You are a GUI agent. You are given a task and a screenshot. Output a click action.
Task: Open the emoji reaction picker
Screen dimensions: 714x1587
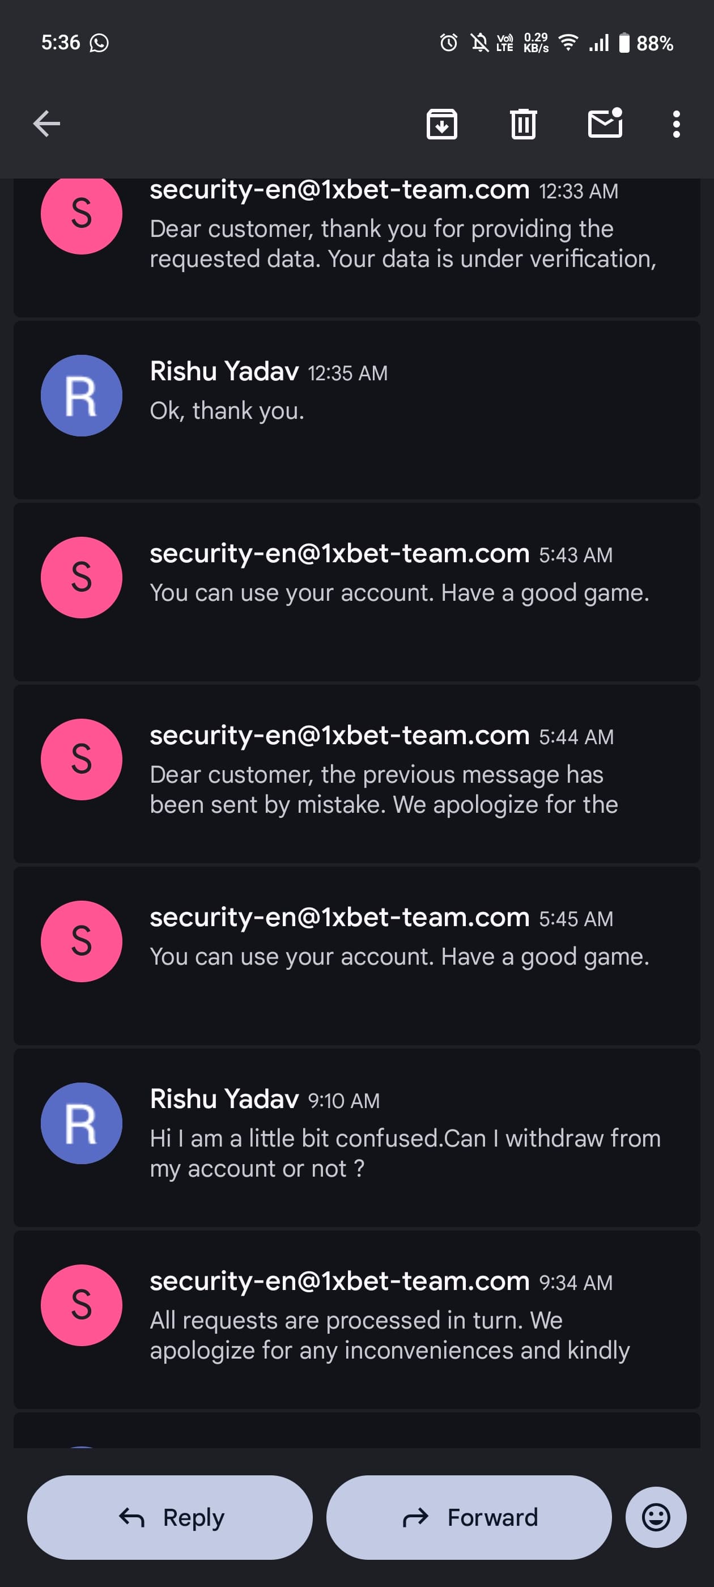656,1517
